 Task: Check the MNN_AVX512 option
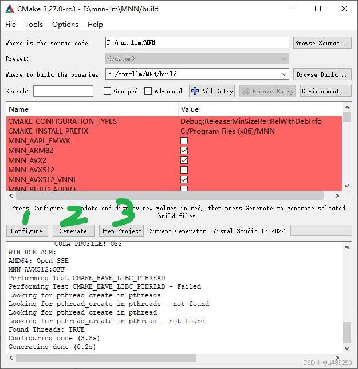[x=184, y=170]
